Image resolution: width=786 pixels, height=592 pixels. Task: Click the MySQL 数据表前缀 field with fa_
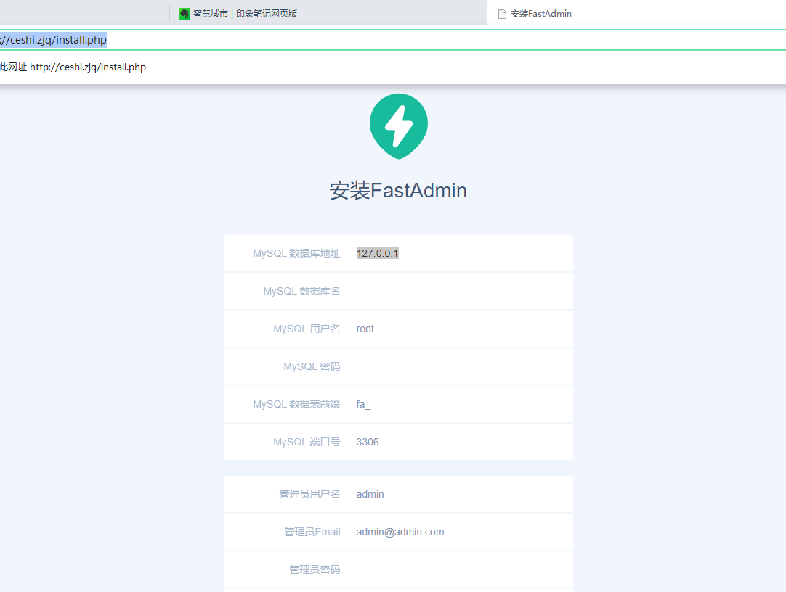tap(462, 404)
